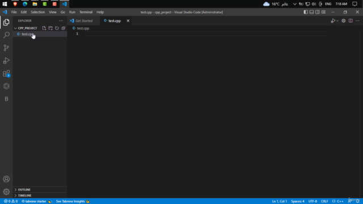The width and height of the screenshot is (363, 204).
Task: Open the Extensions view with update badge
Action: (x=6, y=74)
